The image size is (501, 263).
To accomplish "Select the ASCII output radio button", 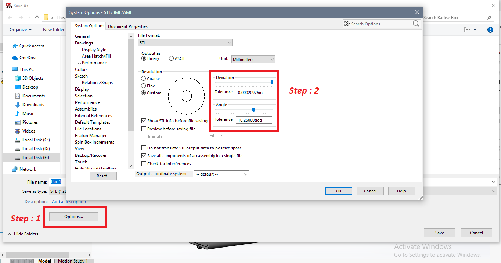I will click(172, 58).
